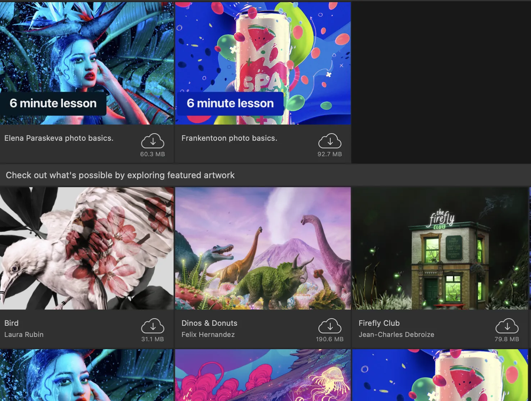531x401 pixels.
Task: Click the Felix Hernandez artist name
Action: click(x=208, y=334)
